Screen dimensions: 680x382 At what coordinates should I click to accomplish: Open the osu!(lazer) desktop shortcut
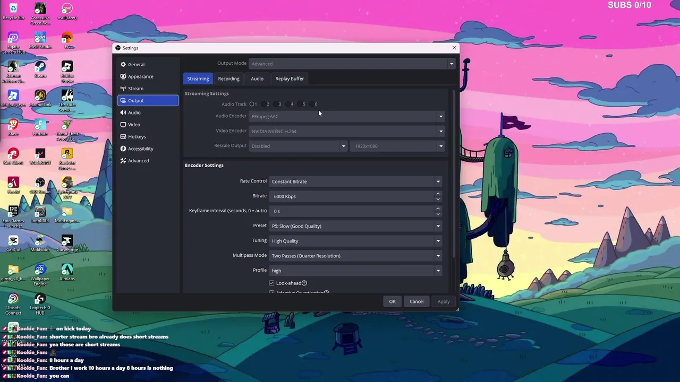[67, 11]
